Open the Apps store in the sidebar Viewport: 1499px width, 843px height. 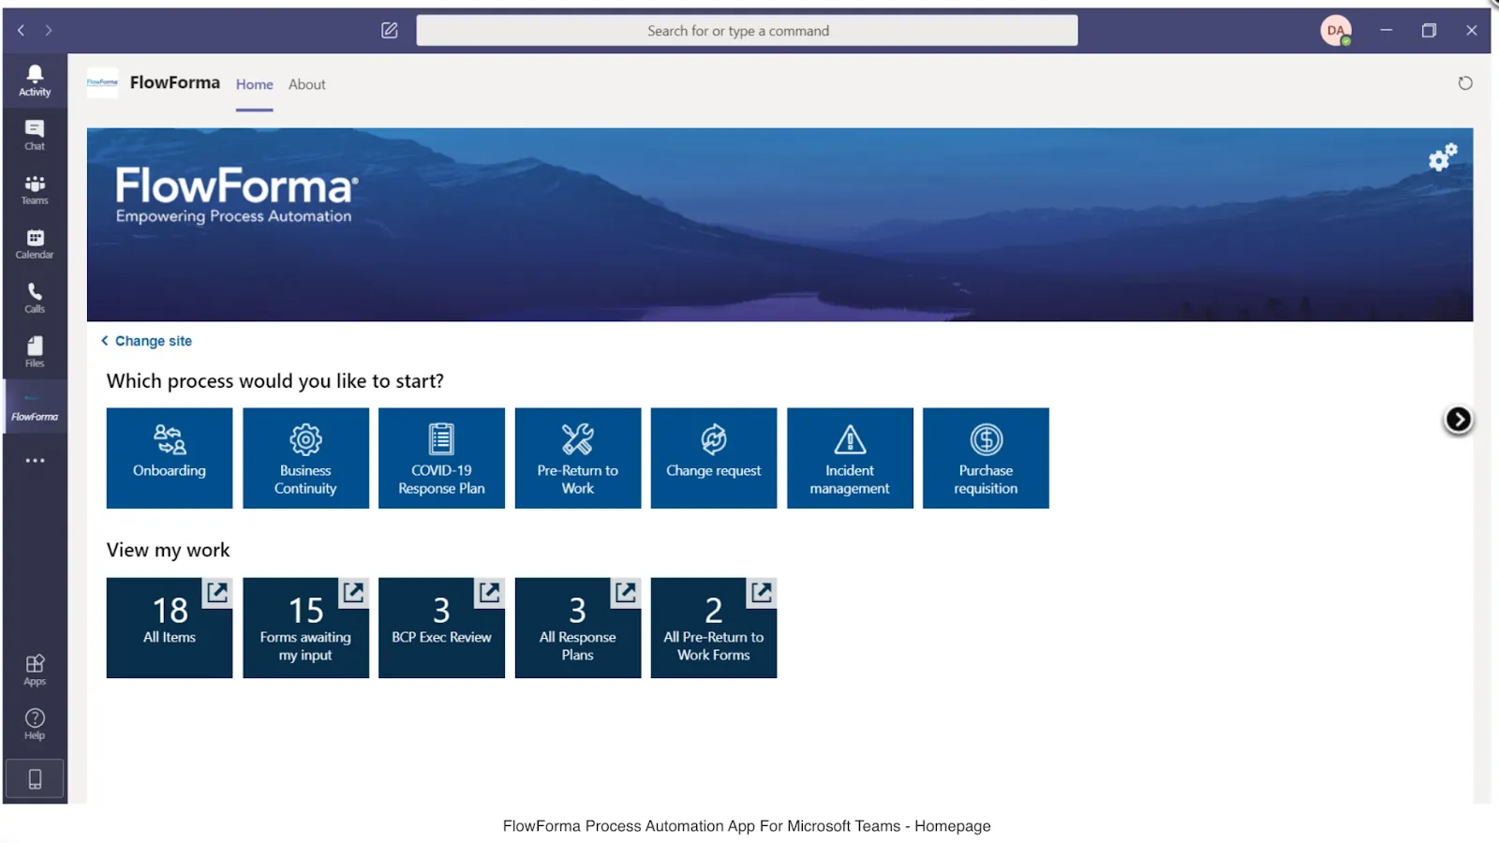[35, 670]
